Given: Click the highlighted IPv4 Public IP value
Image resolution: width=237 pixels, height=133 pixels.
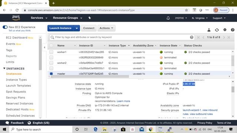Looking at the screenshot, I should click(189, 84).
